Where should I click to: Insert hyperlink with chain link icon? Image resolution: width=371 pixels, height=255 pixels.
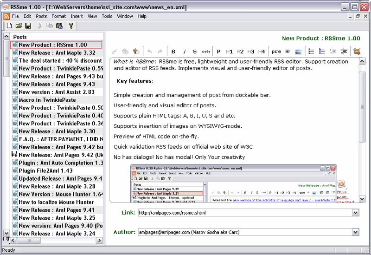288,51
